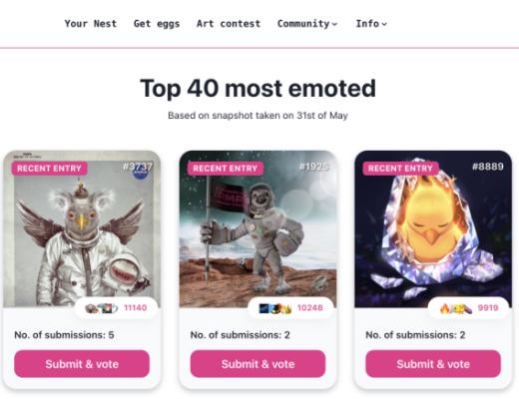Submit & vote for sloth astronaut entry

click(x=258, y=364)
